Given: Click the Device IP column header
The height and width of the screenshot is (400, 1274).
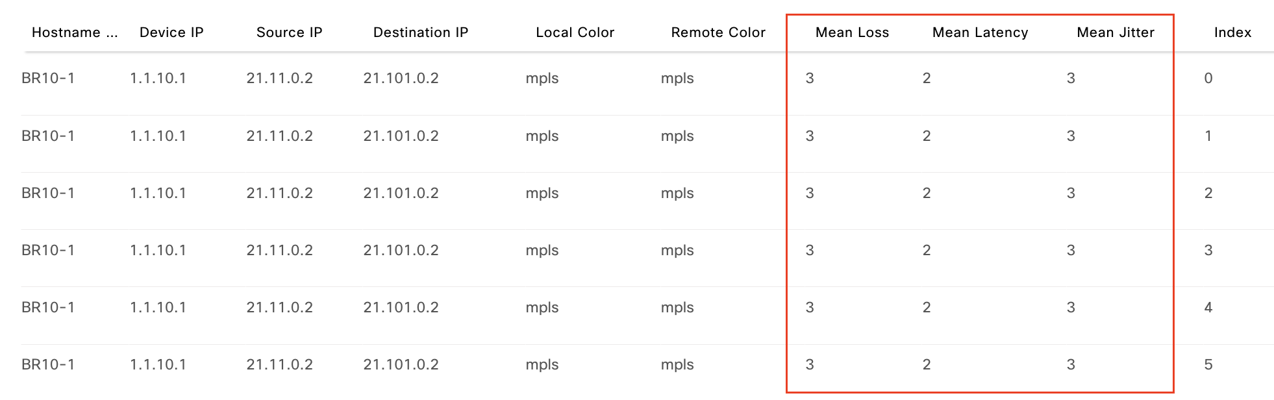Looking at the screenshot, I should [171, 32].
